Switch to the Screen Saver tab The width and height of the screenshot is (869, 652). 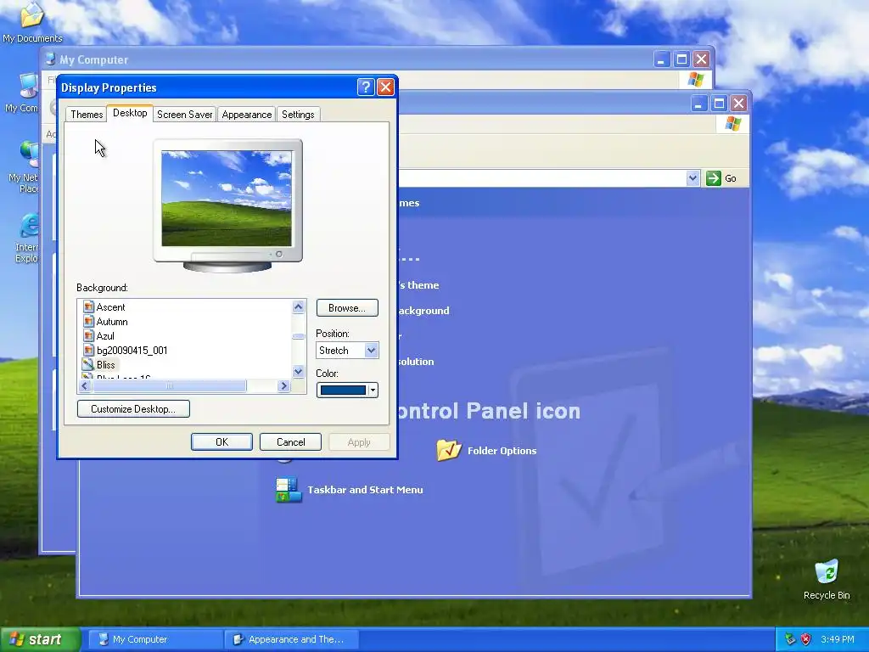pyautogui.click(x=184, y=115)
